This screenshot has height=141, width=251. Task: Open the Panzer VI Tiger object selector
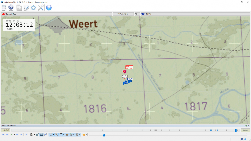pos(56,14)
